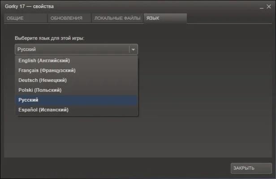Choose Français (Французский) from the list
The width and height of the screenshot is (276, 179).
click(x=76, y=70)
